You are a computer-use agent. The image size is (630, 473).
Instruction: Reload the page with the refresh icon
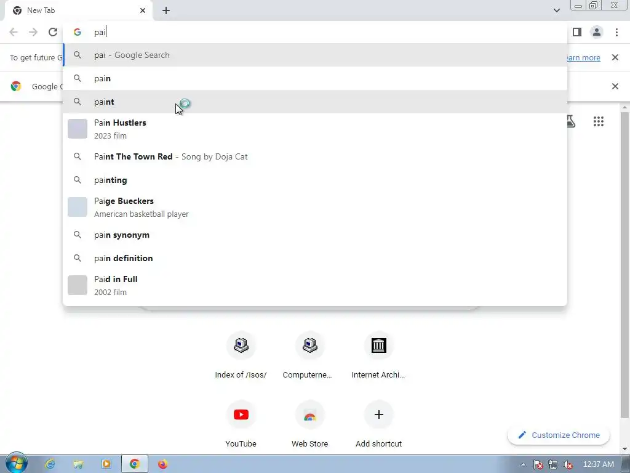pyautogui.click(x=53, y=32)
